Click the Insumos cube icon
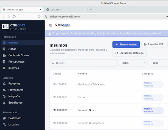This screenshot has height=130, width=168. 4,42
